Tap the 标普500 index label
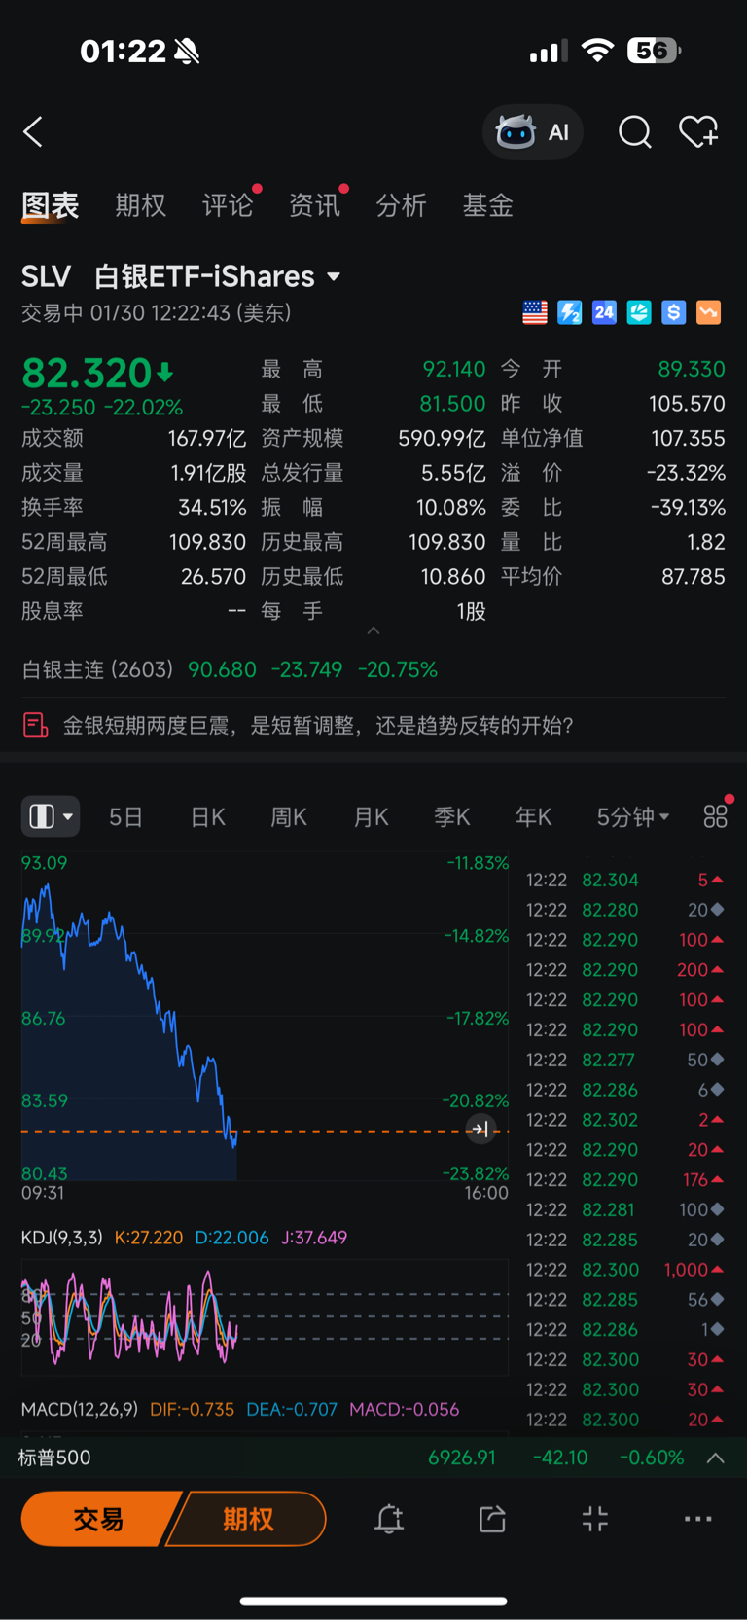The height and width of the screenshot is (1620, 747). point(54,1458)
